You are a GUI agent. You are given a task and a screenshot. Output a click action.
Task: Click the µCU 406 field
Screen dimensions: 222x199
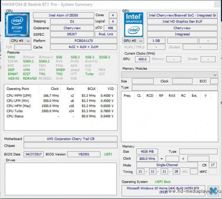pos(110,28)
